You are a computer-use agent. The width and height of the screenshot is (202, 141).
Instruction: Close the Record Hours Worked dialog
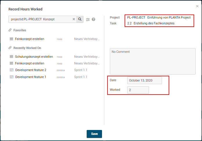coord(197,6)
